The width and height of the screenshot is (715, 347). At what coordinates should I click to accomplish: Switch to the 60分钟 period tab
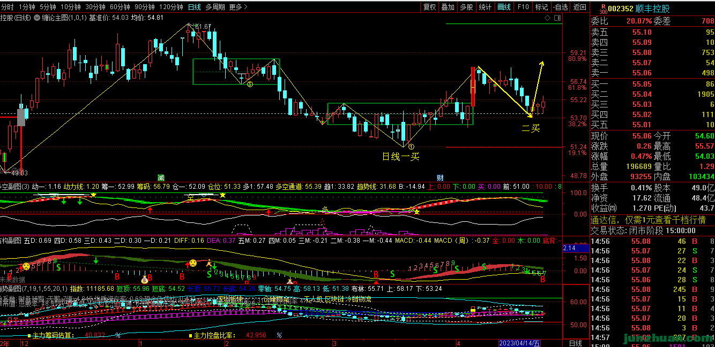tap(120, 7)
